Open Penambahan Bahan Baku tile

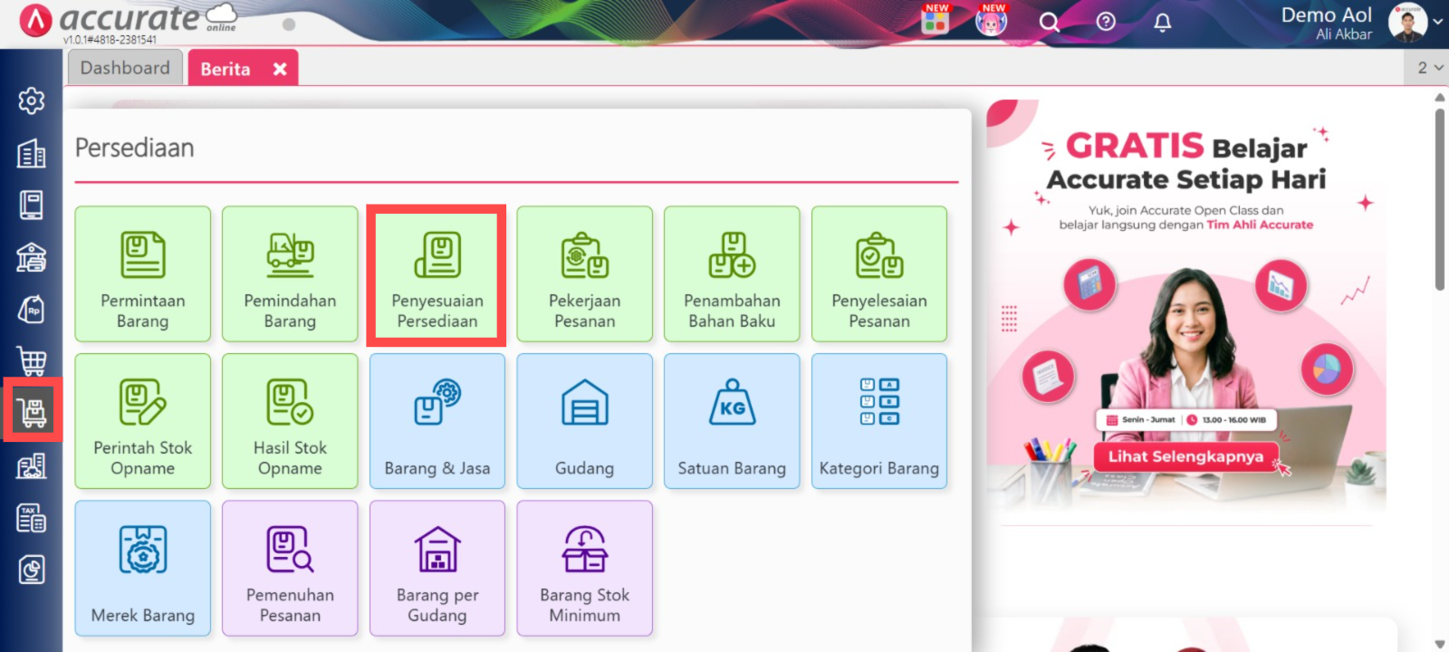tap(732, 273)
